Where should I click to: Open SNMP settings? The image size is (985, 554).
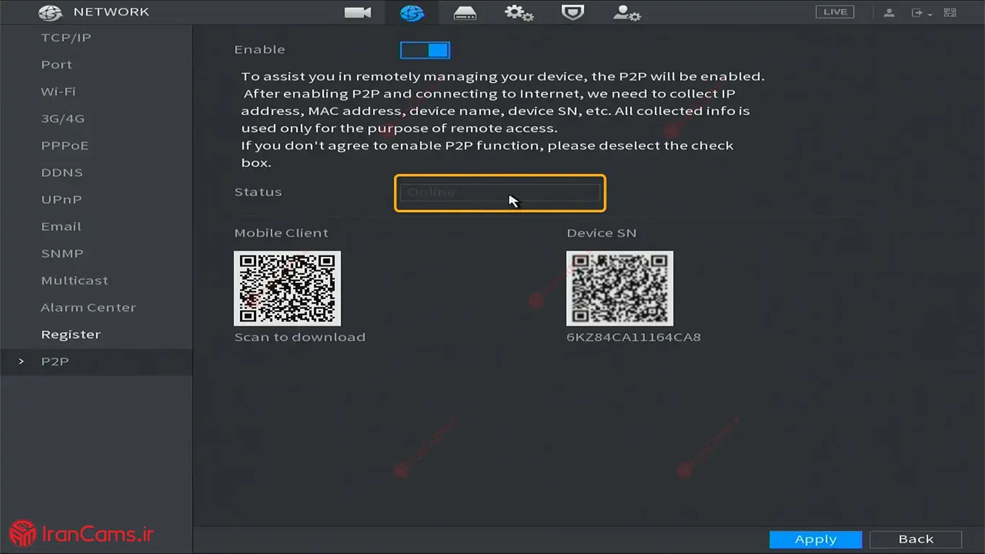pyautogui.click(x=62, y=253)
